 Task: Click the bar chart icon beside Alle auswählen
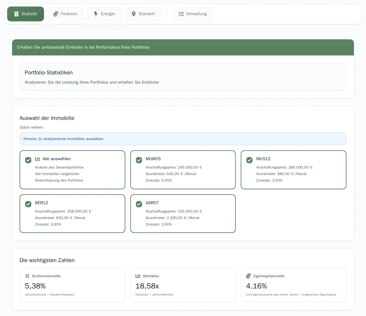[x=37, y=159]
